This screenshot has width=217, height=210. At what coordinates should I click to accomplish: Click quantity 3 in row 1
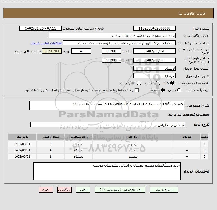50,144
